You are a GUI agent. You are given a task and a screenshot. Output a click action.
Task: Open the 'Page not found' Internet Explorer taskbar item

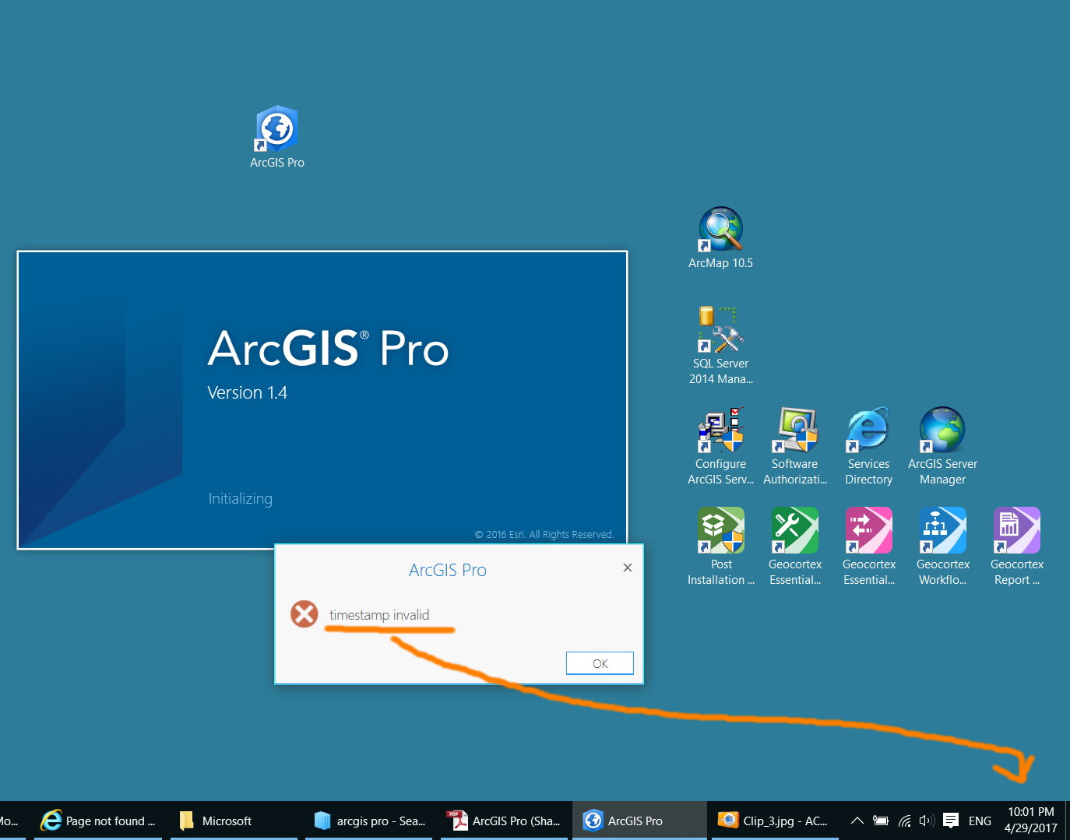[x=97, y=821]
